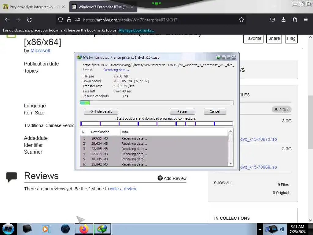The height and width of the screenshot is (235, 313).
Task: Open the Microsoft author link
Action: click(40, 50)
